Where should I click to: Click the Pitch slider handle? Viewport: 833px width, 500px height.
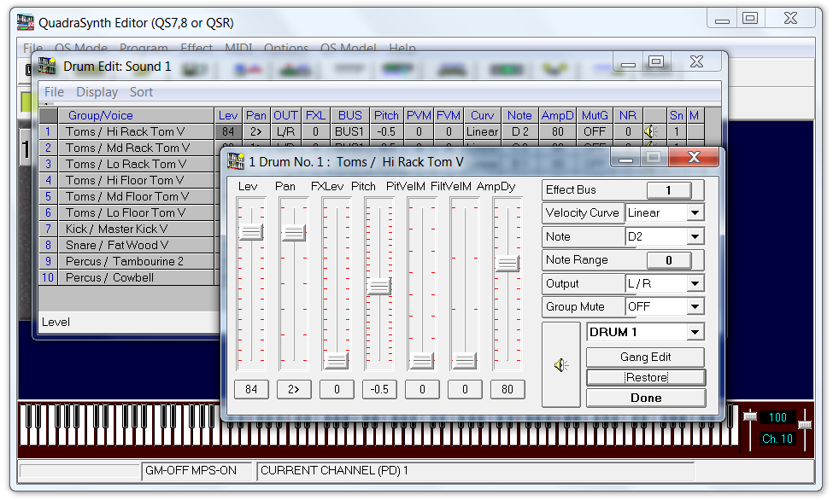coord(378,288)
